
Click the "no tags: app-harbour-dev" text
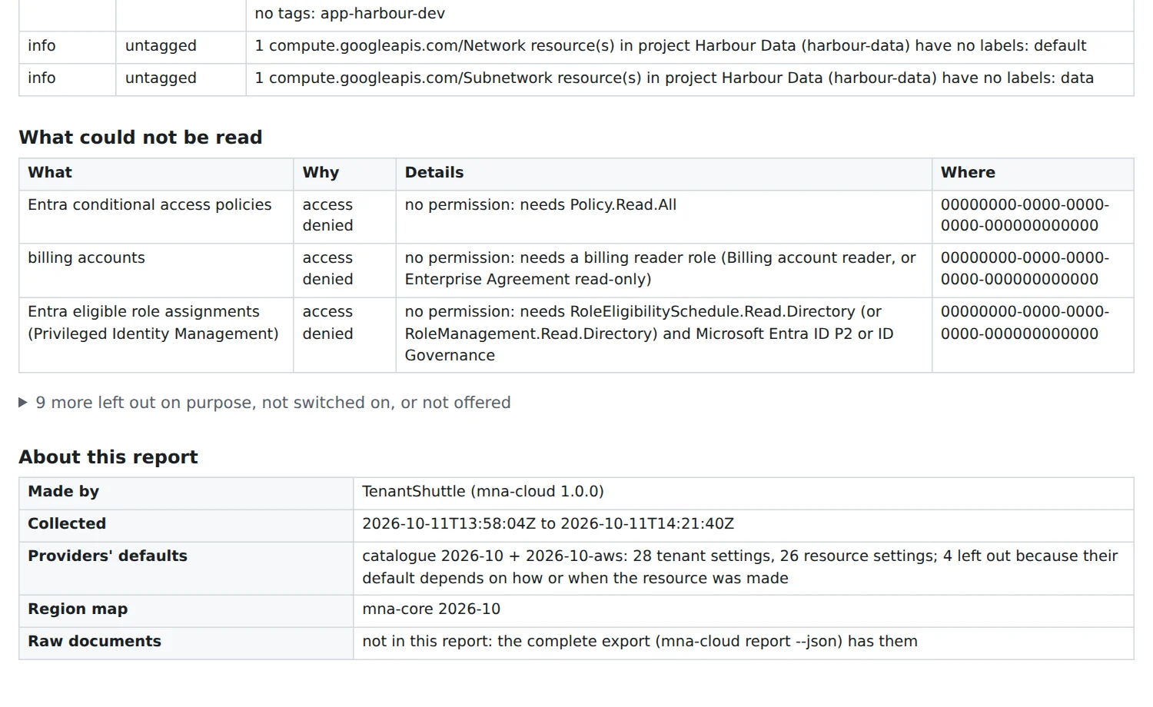tap(350, 13)
